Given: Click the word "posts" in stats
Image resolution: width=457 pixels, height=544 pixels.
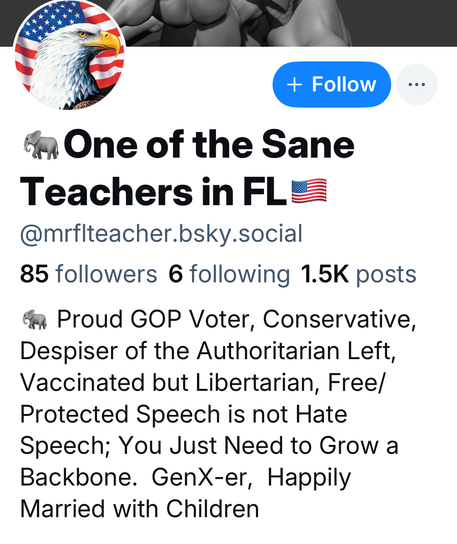Looking at the screenshot, I should pos(386,274).
